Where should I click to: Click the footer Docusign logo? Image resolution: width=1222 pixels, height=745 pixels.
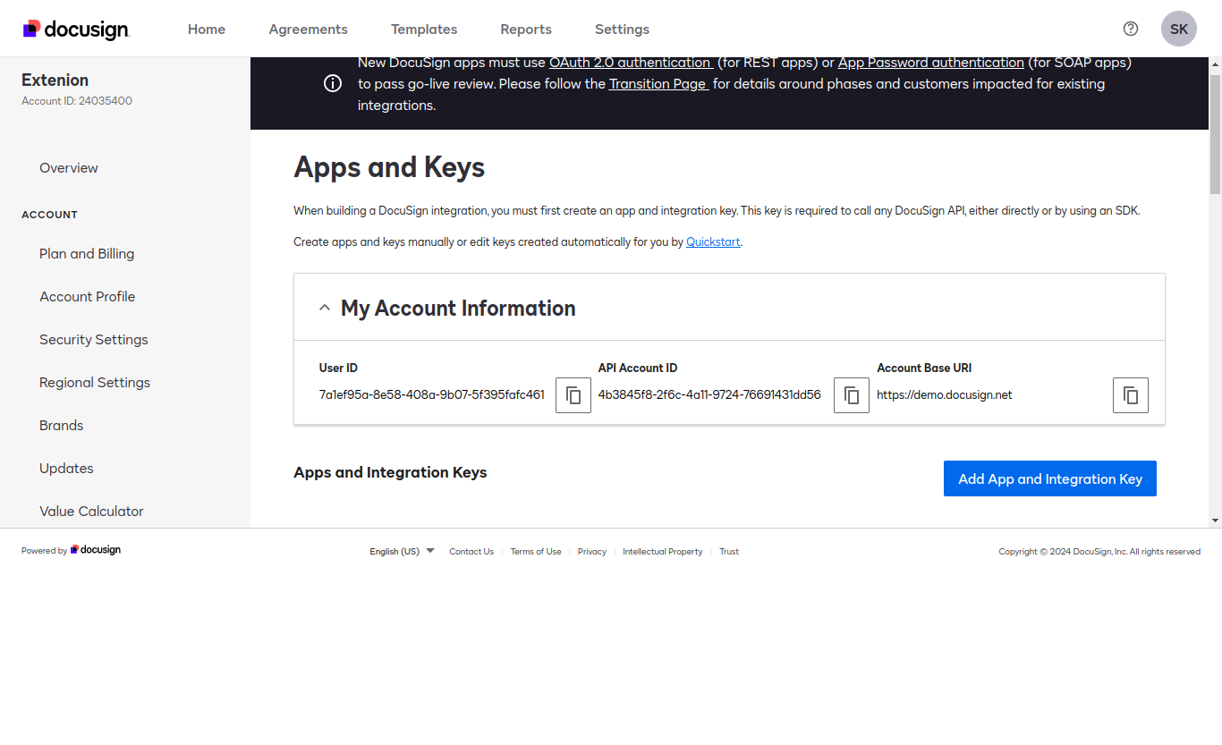coord(96,550)
